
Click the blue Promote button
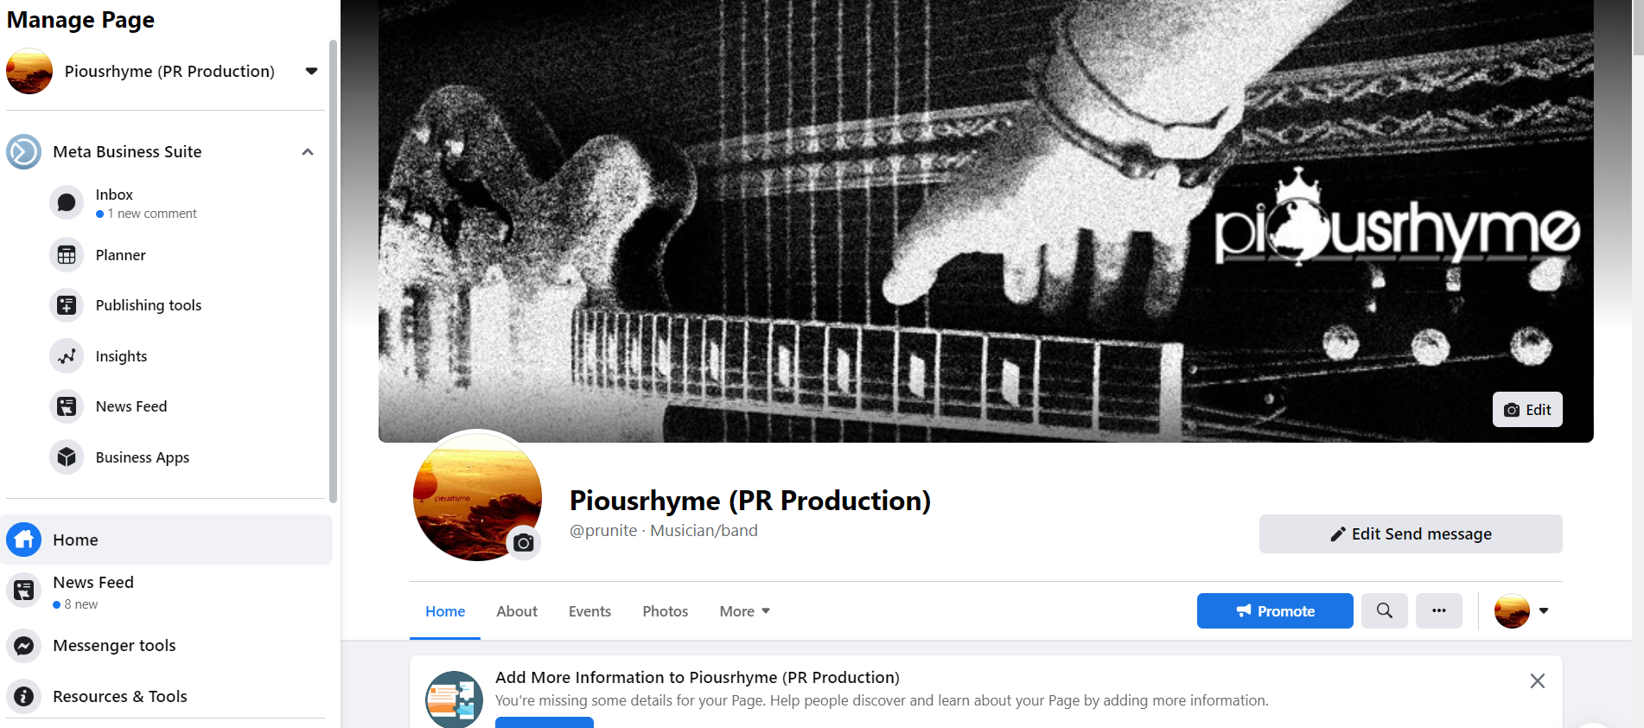coord(1275,610)
